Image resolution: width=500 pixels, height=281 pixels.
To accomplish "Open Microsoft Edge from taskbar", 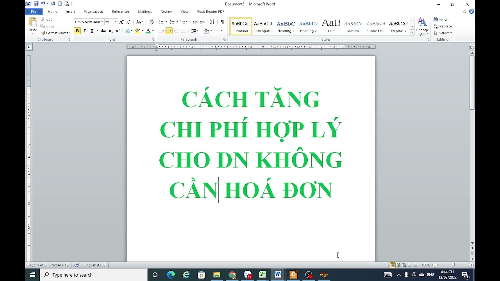I will (x=171, y=275).
